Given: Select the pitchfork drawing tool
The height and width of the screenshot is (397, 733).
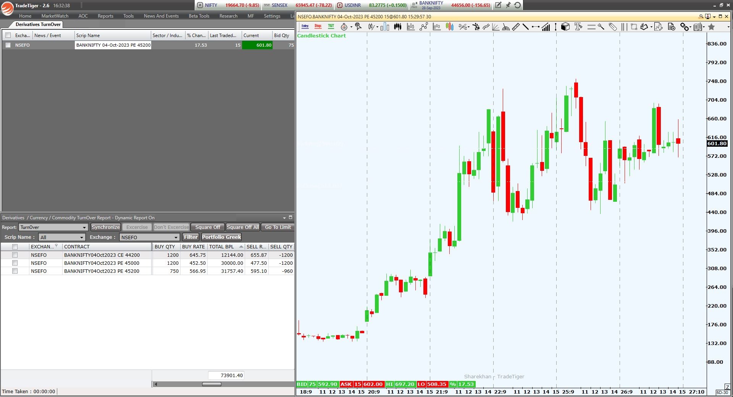Looking at the screenshot, I should 601,27.
